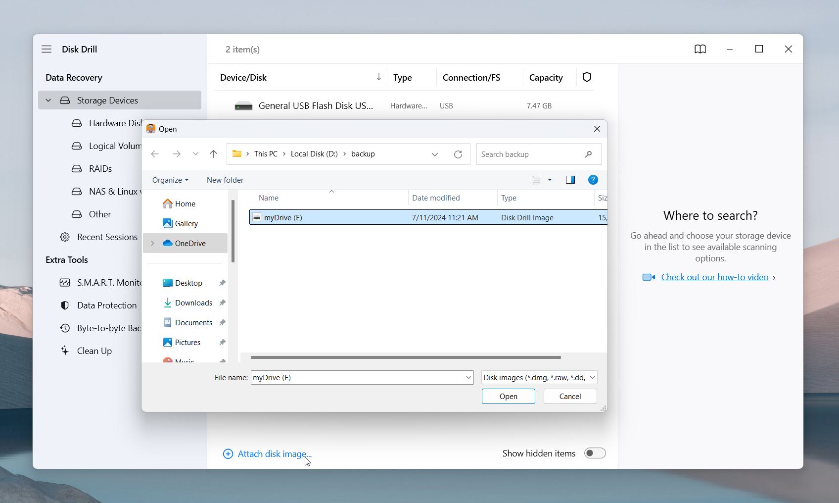The width and height of the screenshot is (839, 503).
Task: Click the shield protection column icon
Action: coord(587,77)
